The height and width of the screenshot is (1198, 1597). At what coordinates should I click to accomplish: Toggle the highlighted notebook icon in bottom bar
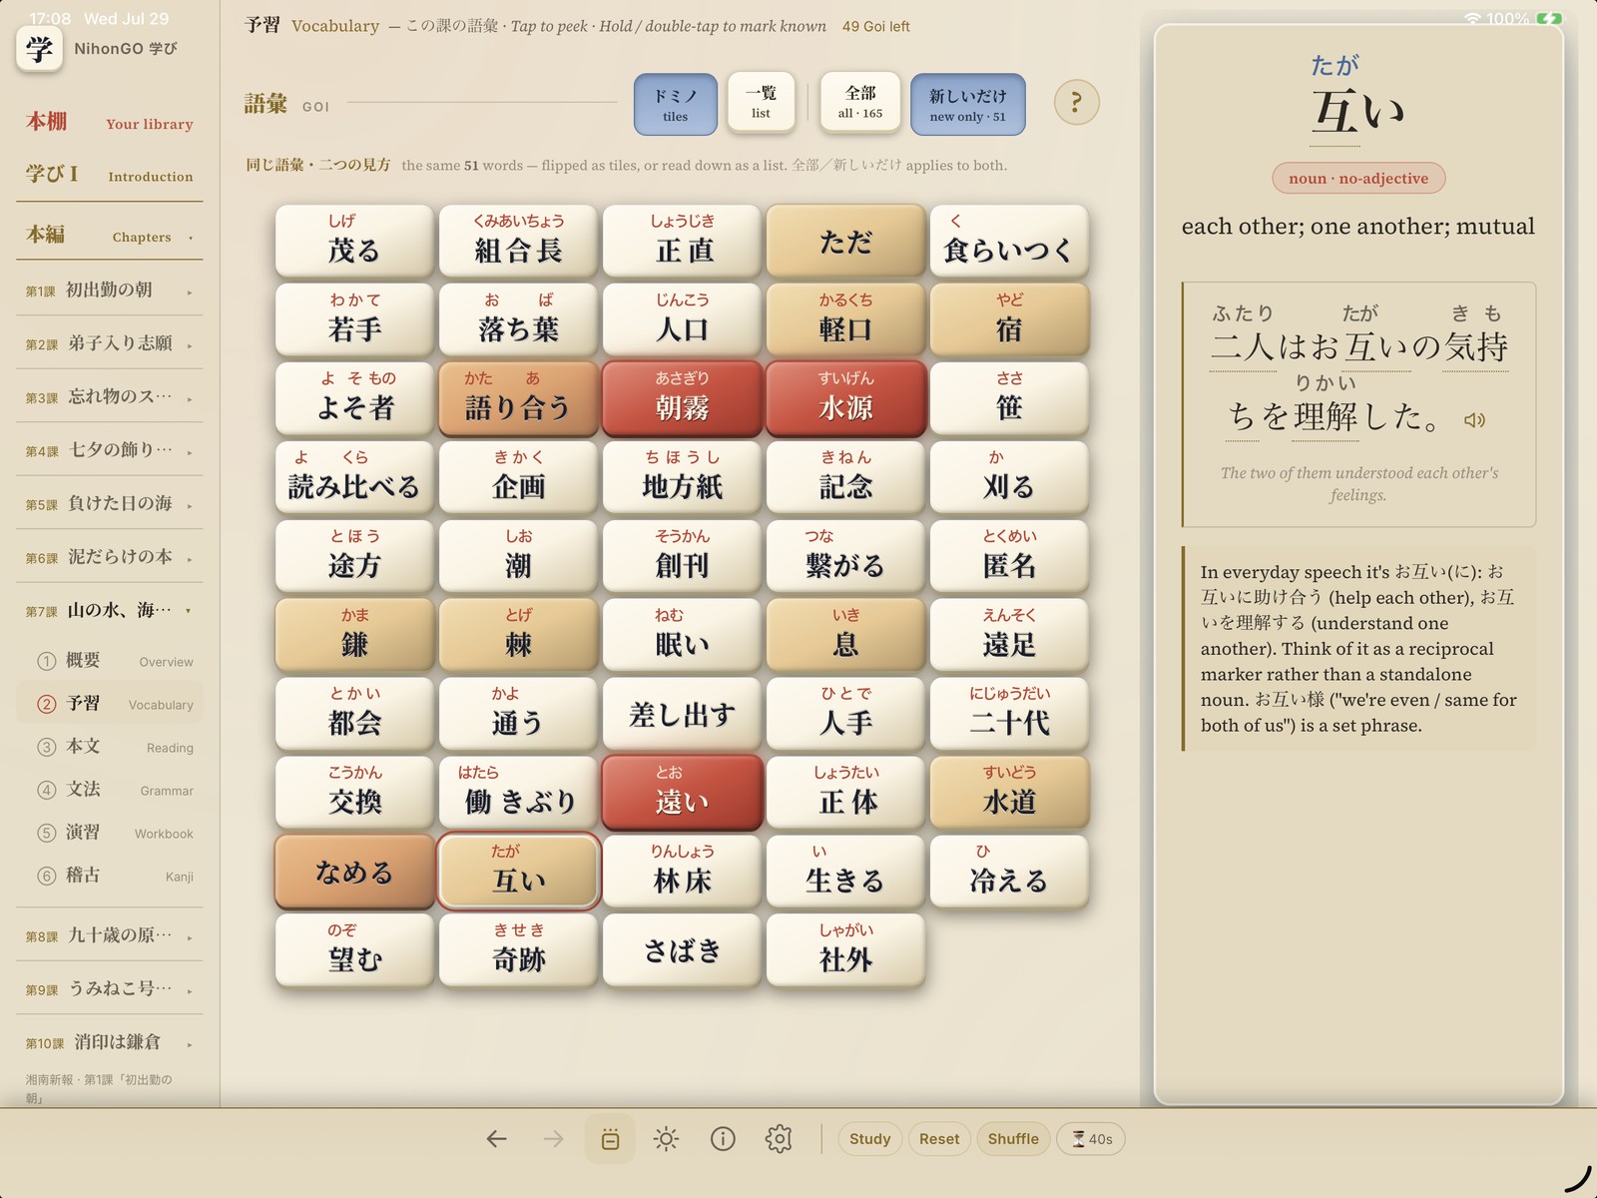tap(610, 1139)
